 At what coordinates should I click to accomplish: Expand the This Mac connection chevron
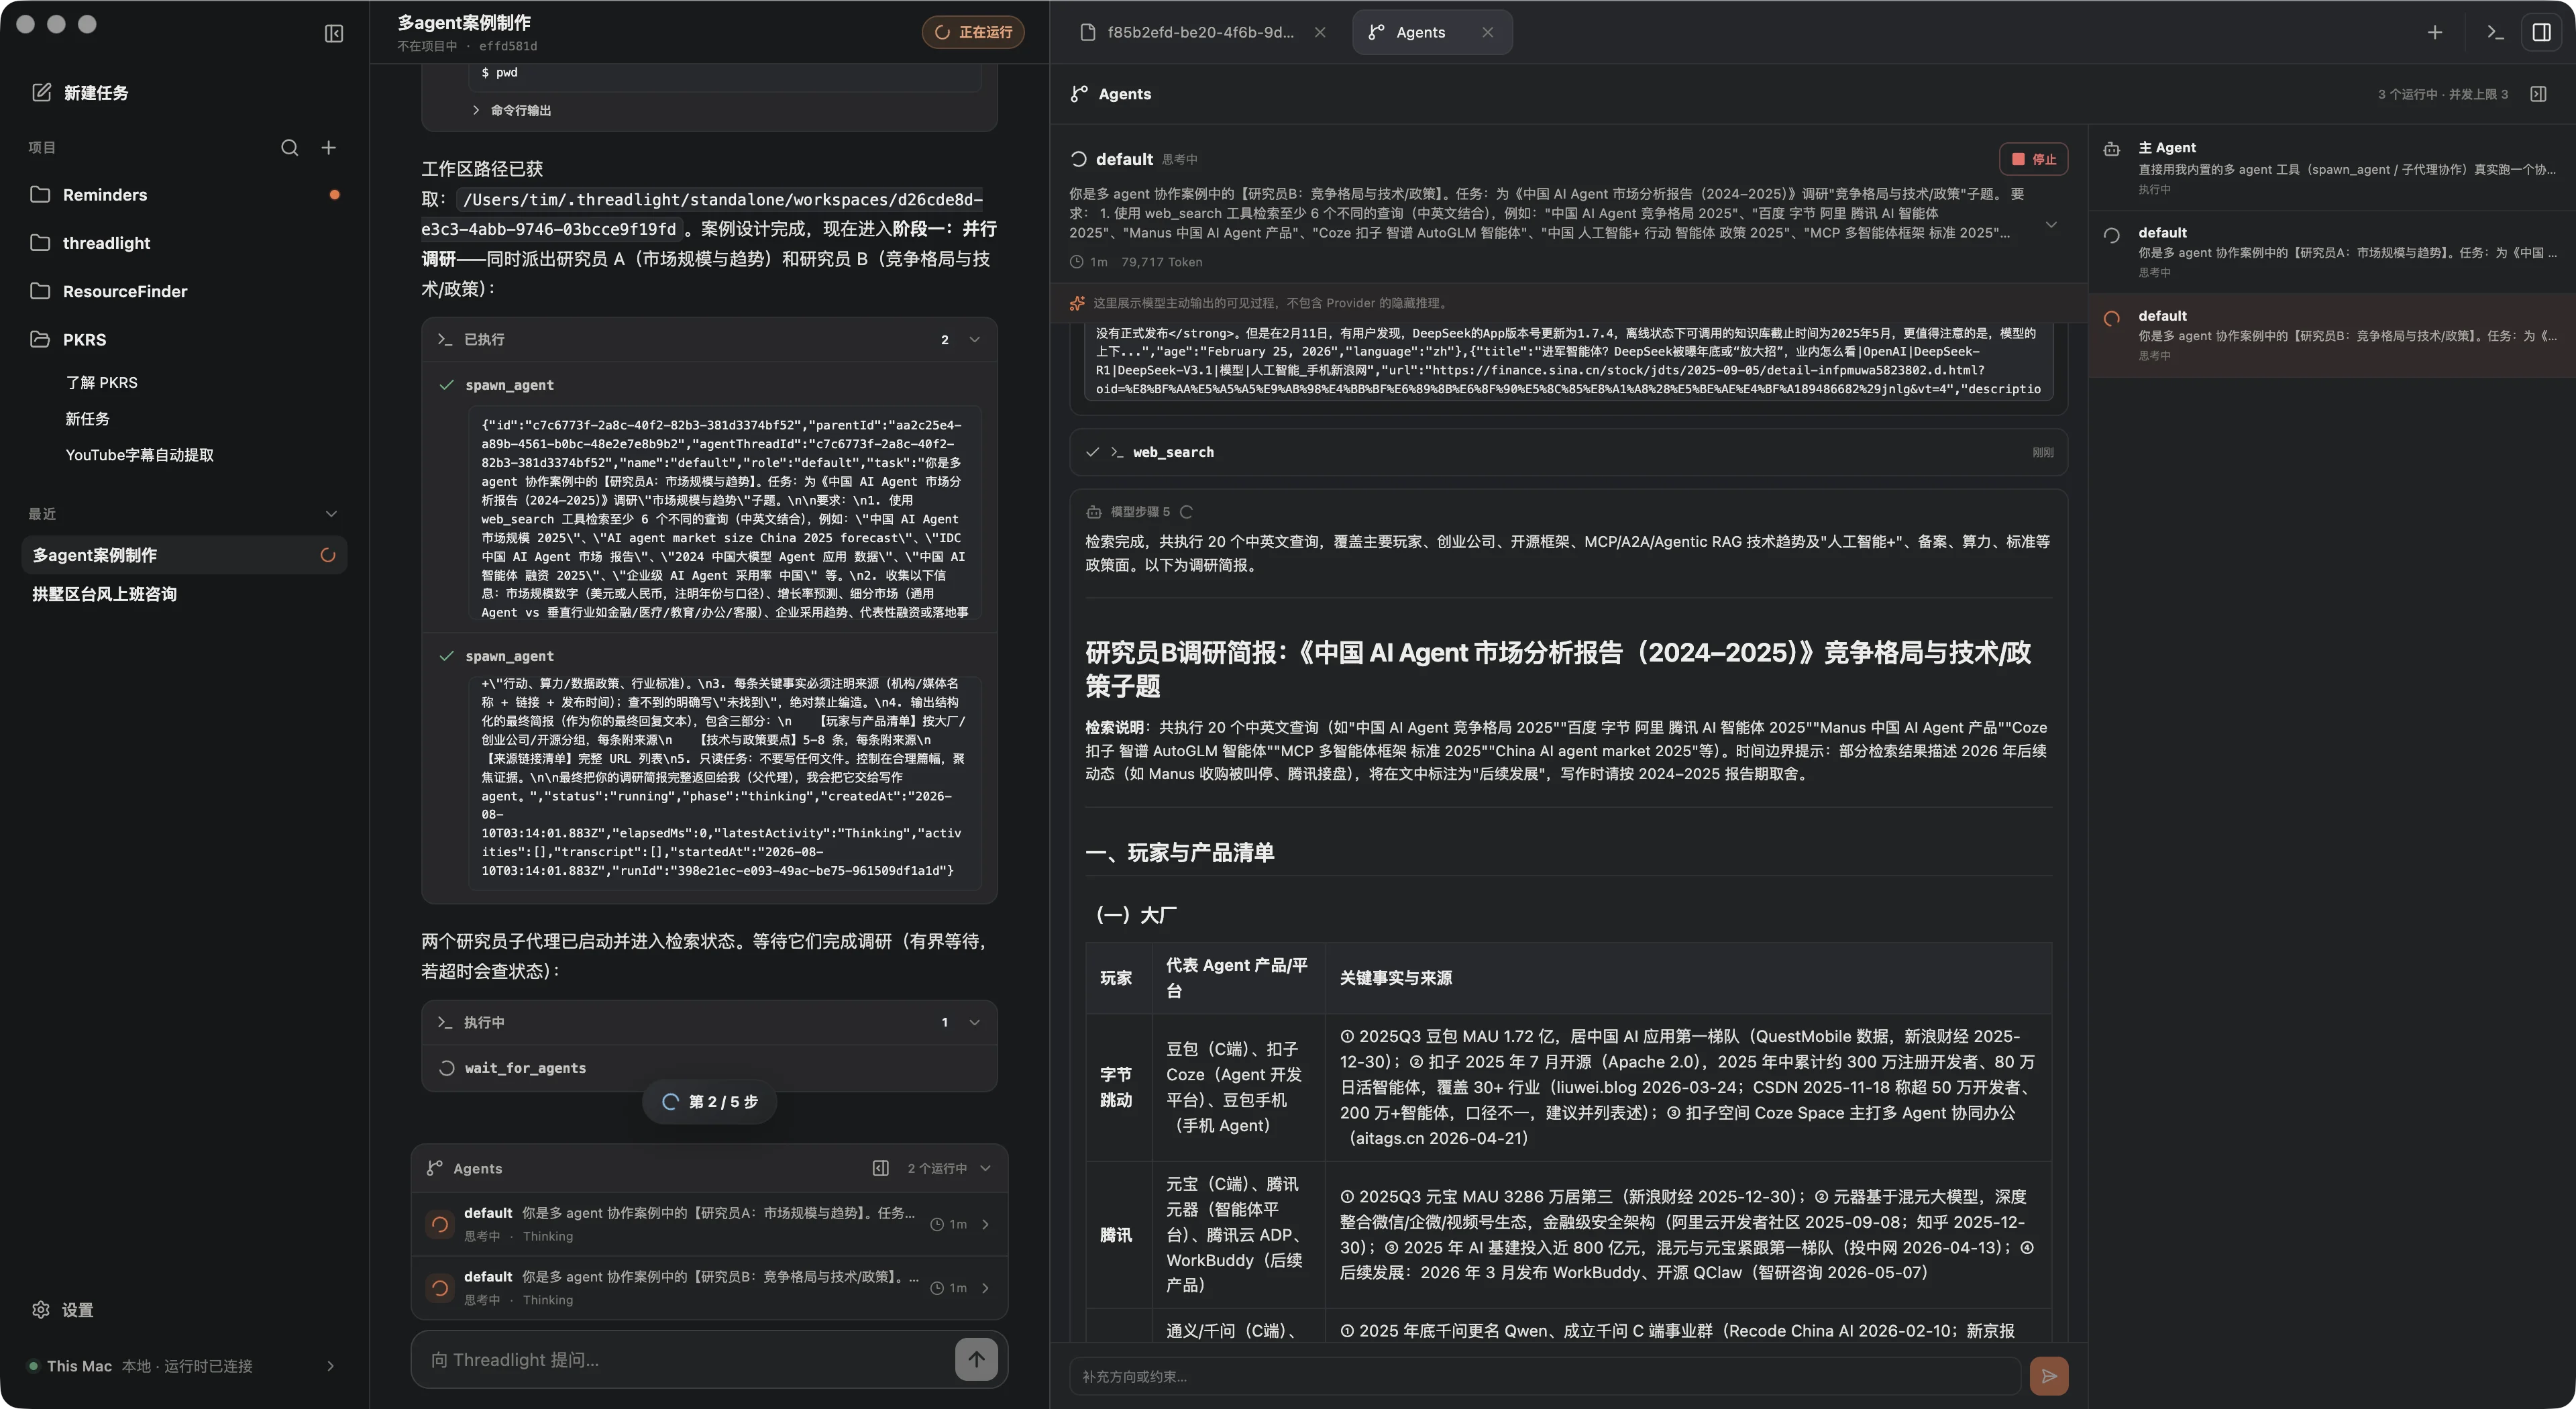click(x=331, y=1366)
